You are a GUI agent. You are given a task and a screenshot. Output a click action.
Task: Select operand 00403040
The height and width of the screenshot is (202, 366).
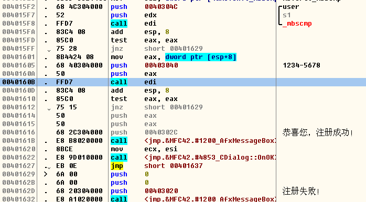coord(161,65)
